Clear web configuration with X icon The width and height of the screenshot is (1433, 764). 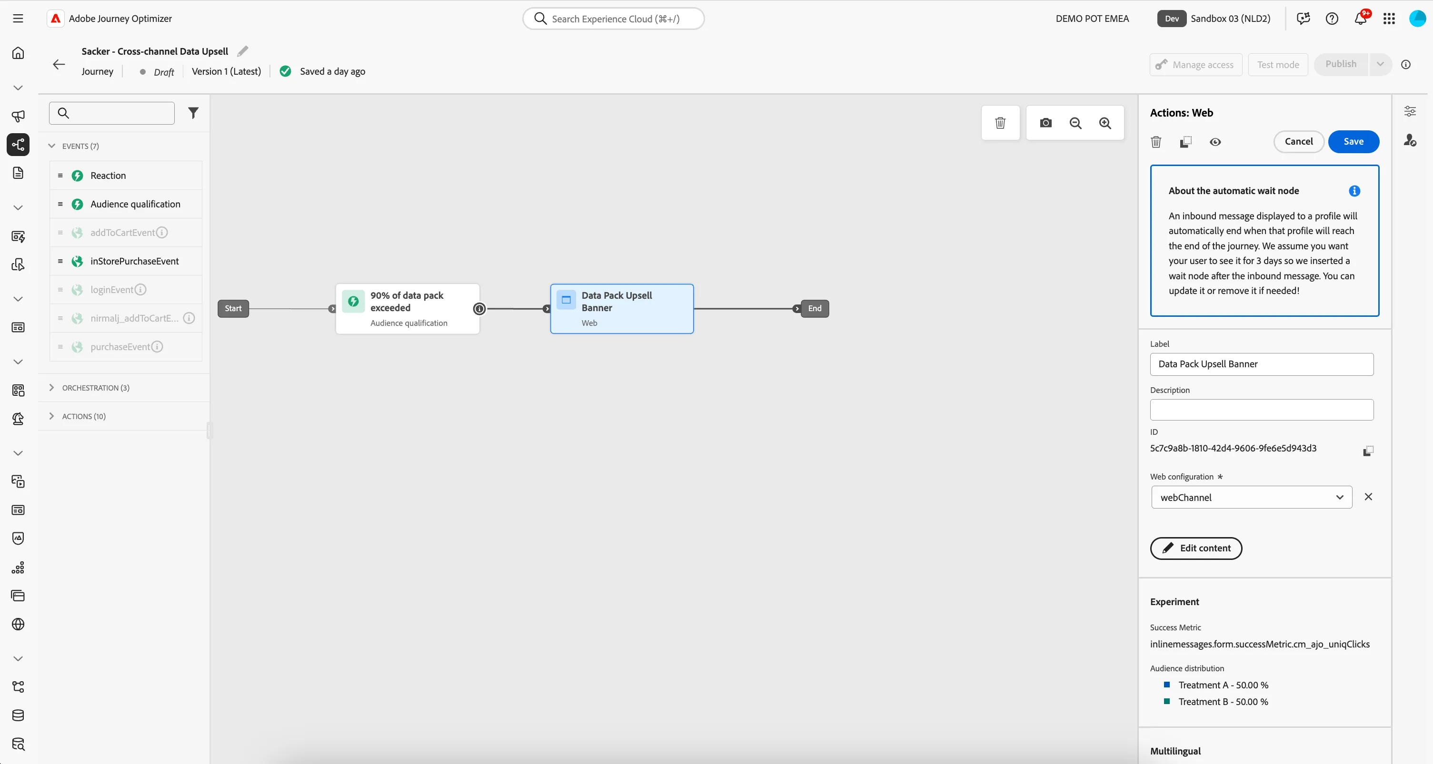click(1368, 497)
